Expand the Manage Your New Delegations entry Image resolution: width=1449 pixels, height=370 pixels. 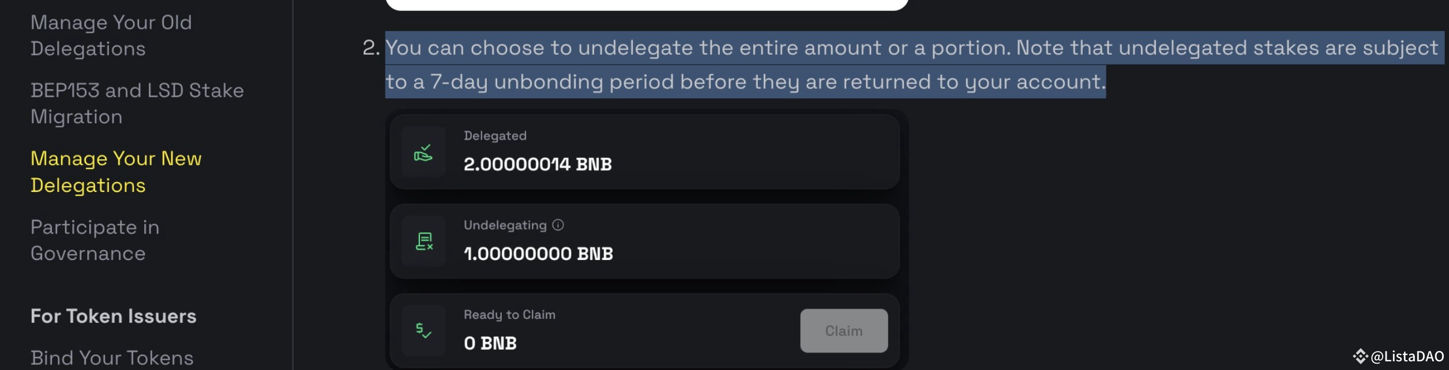(x=117, y=172)
